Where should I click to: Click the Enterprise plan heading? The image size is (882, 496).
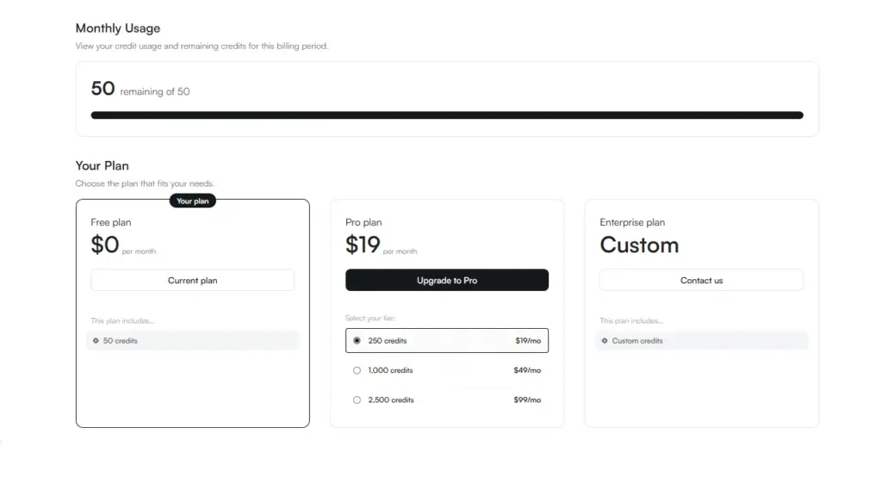coord(632,222)
